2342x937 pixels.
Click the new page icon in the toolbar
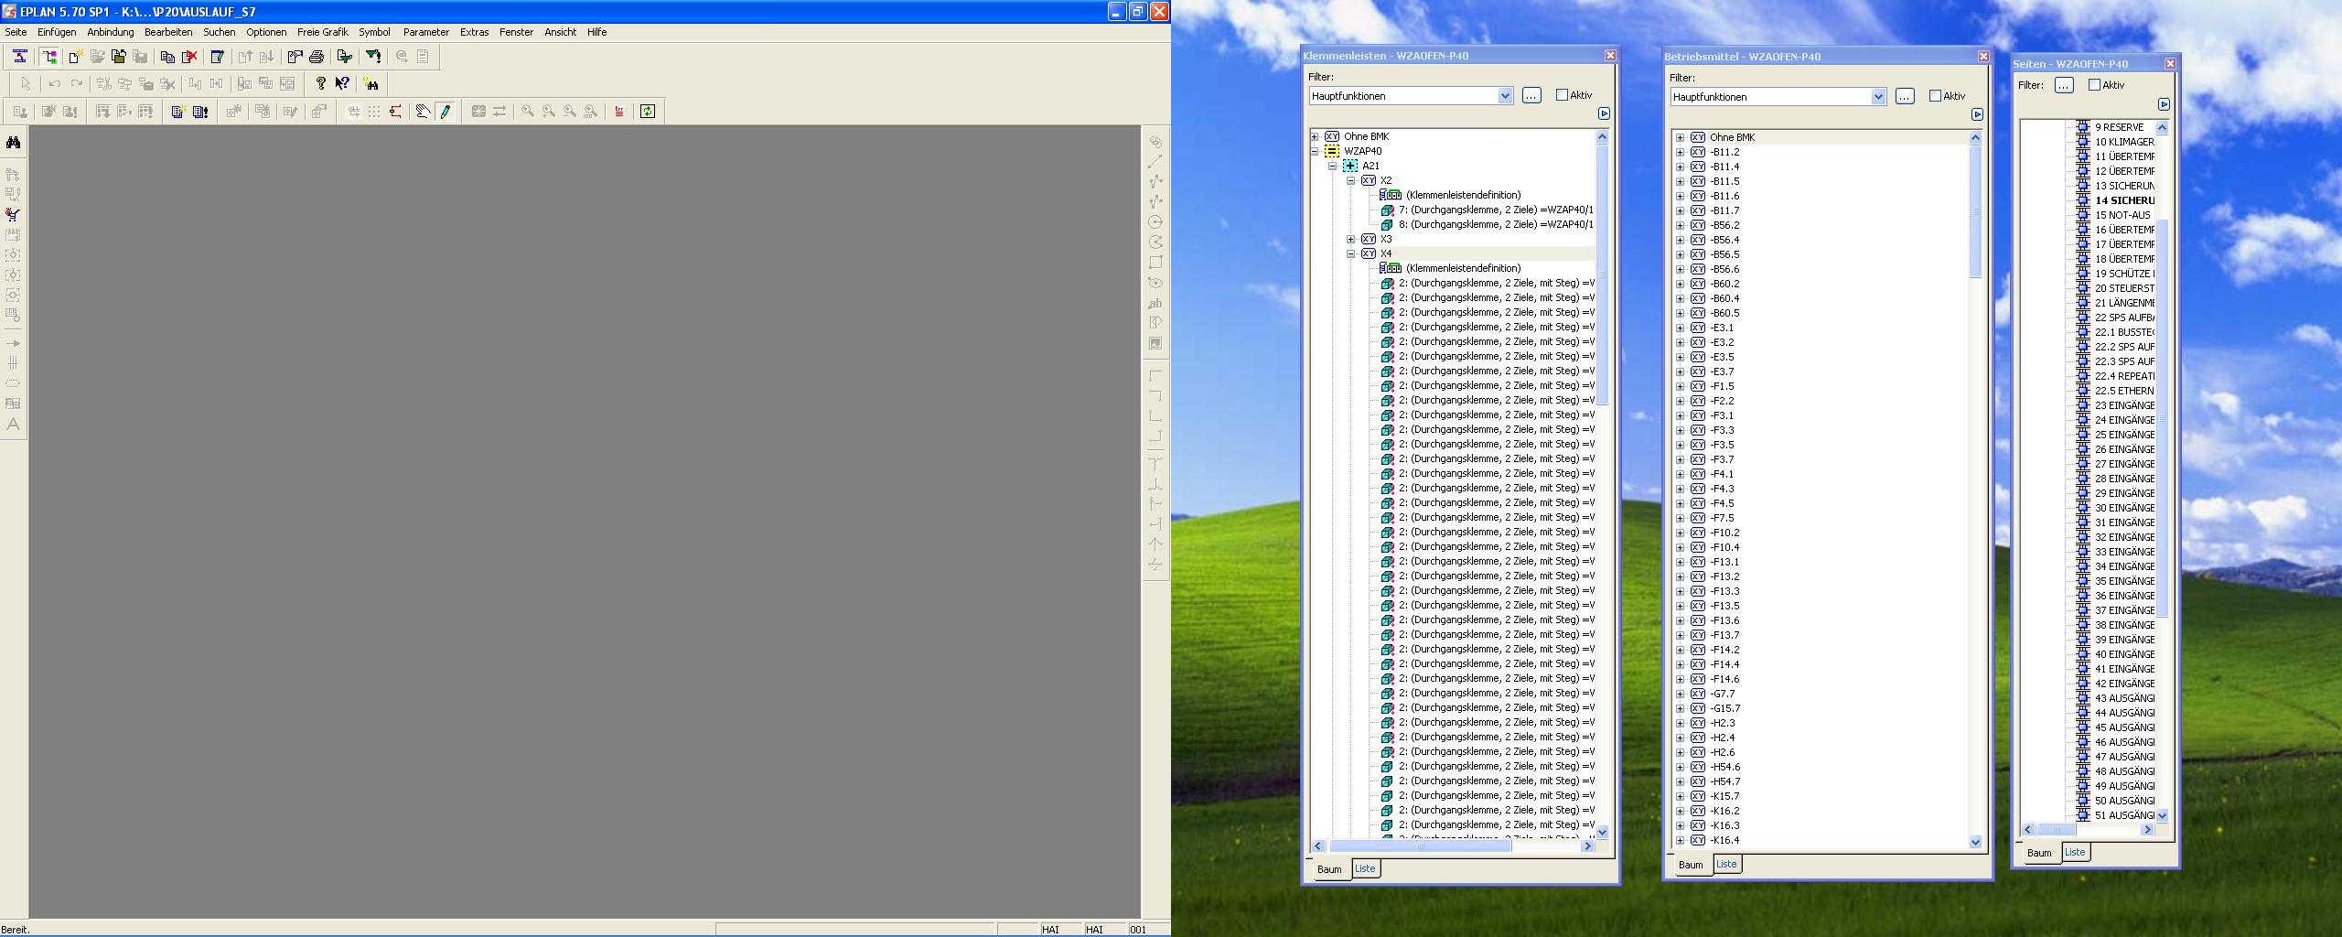[x=76, y=57]
